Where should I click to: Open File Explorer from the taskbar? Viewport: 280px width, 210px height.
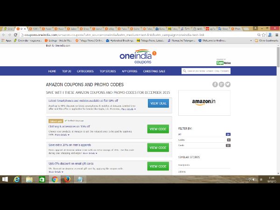click(x=29, y=179)
